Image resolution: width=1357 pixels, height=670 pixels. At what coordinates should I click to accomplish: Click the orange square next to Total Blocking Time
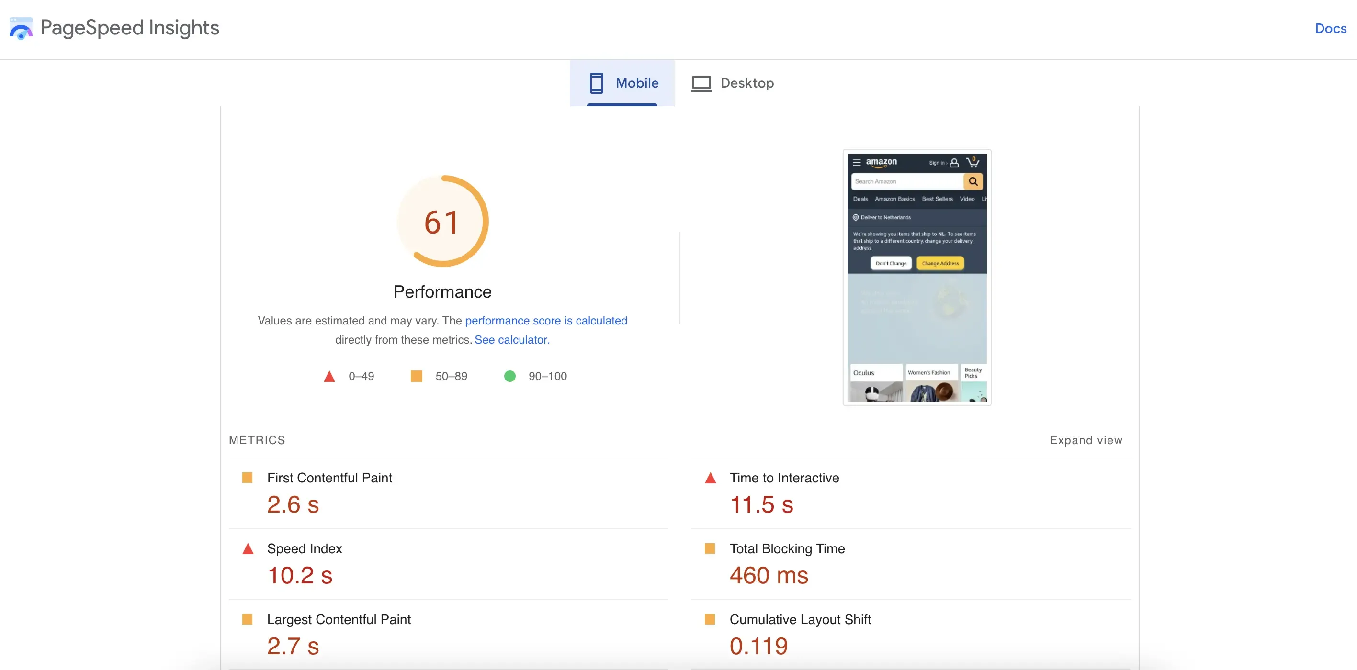711,548
